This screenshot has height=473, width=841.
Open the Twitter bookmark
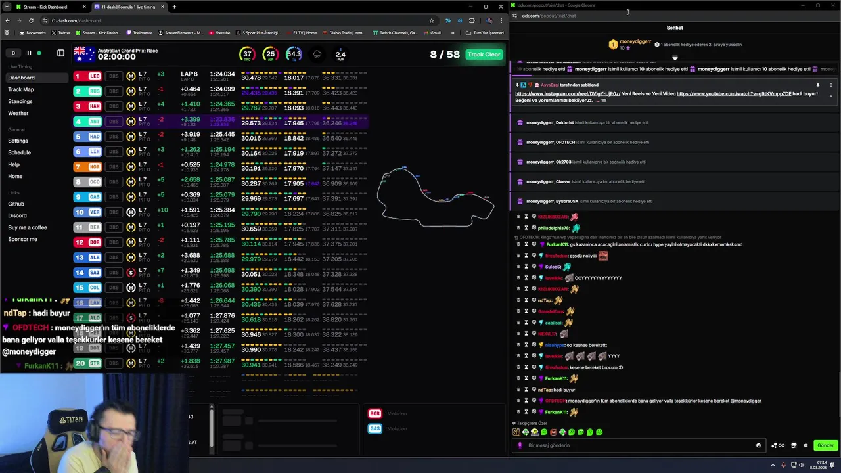point(61,33)
